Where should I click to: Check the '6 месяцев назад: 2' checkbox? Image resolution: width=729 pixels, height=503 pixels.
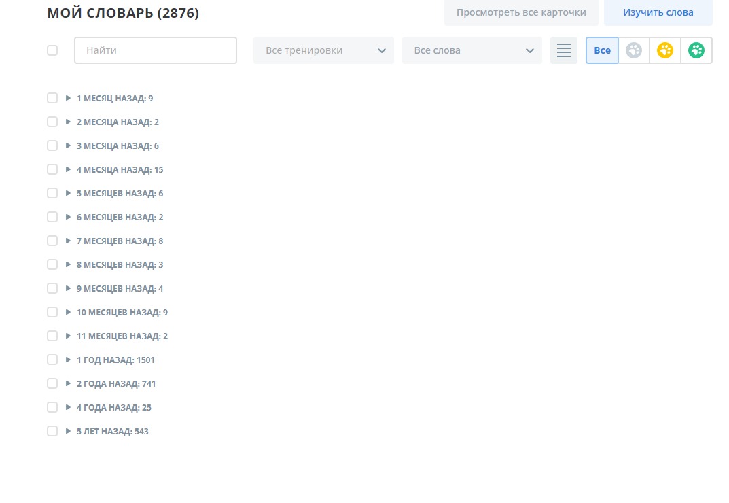pyautogui.click(x=52, y=217)
